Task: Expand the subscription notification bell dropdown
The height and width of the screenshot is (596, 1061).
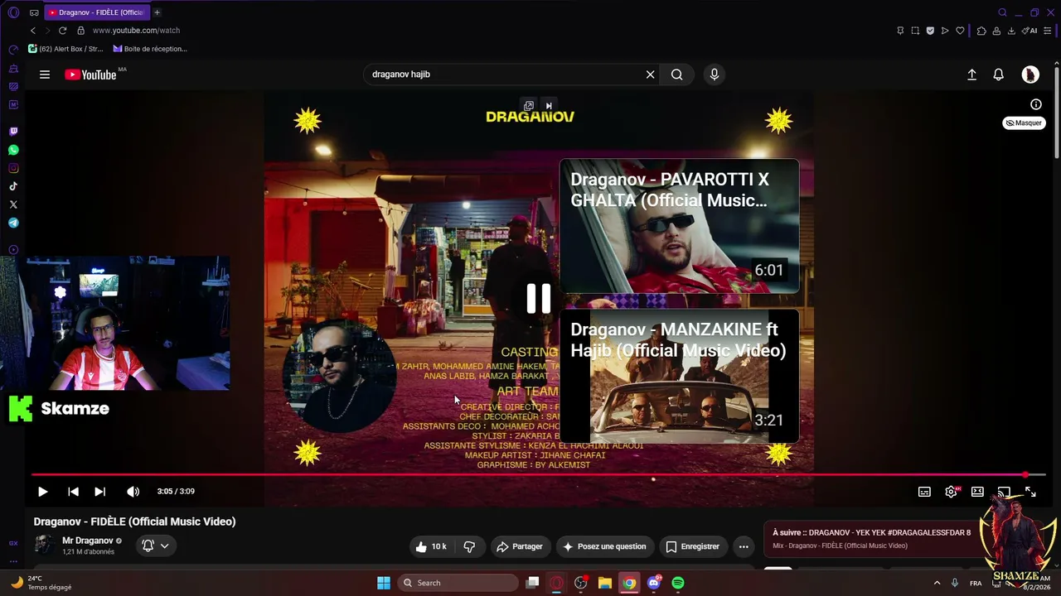Action: click(156, 546)
